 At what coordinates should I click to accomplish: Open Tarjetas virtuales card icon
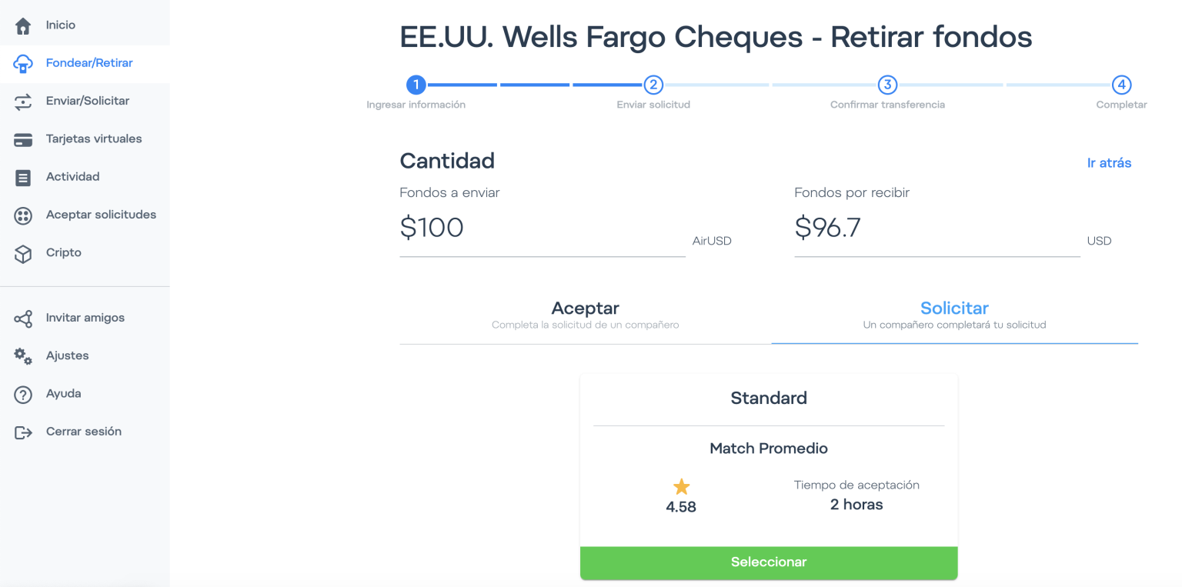click(x=23, y=139)
